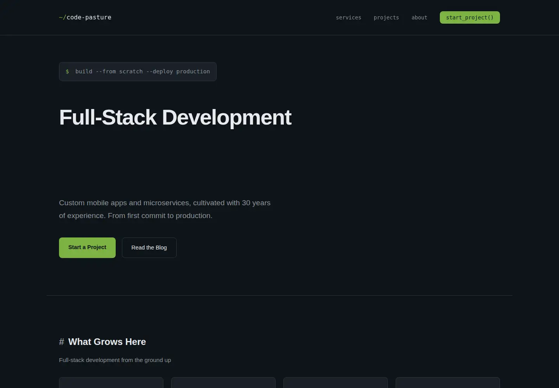Screen dimensions: 559x388
Task: Click the 'Custom mobile apps and microservices' paragraph
Action: point(165,209)
